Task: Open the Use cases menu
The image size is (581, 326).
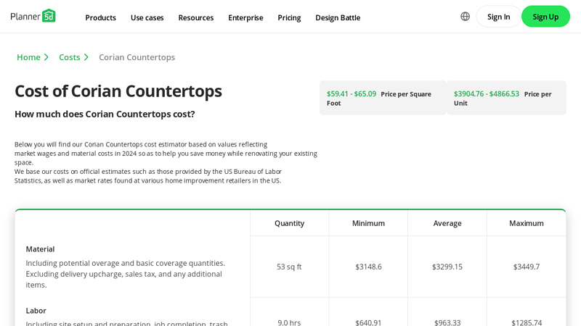Action: click(x=147, y=17)
